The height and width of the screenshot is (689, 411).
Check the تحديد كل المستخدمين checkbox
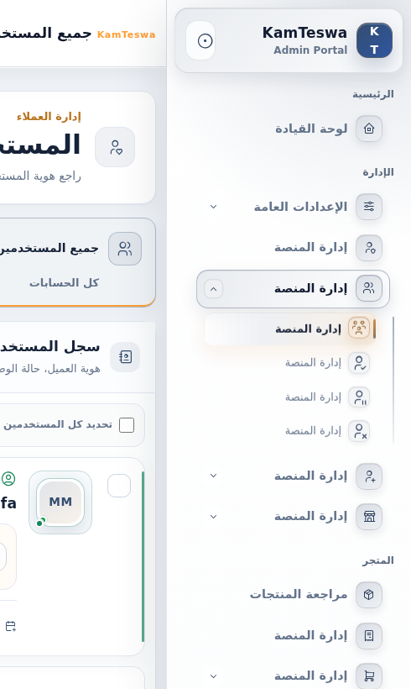pos(127,425)
